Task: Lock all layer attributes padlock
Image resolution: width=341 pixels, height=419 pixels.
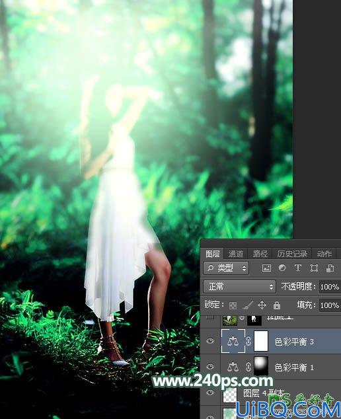Action: (x=277, y=305)
